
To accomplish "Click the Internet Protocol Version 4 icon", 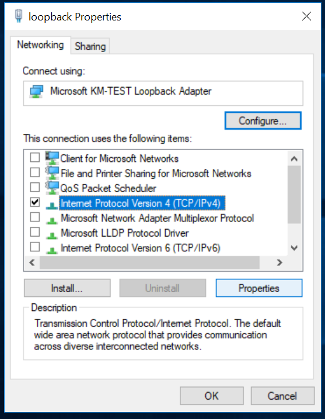I will click(x=52, y=205).
